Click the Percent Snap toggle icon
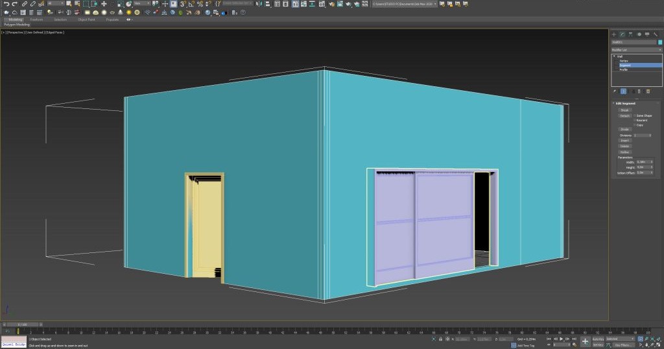Image resolution: width=664 pixels, height=349 pixels. click(200, 4)
